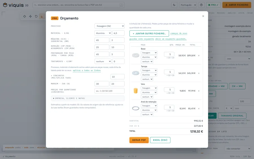The width and height of the screenshot is (254, 159).
Task: Toggle the measure angle tool icon
Action: pos(42,16)
